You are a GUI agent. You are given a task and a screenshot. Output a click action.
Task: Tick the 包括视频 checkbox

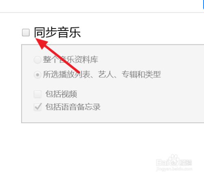point(38,94)
